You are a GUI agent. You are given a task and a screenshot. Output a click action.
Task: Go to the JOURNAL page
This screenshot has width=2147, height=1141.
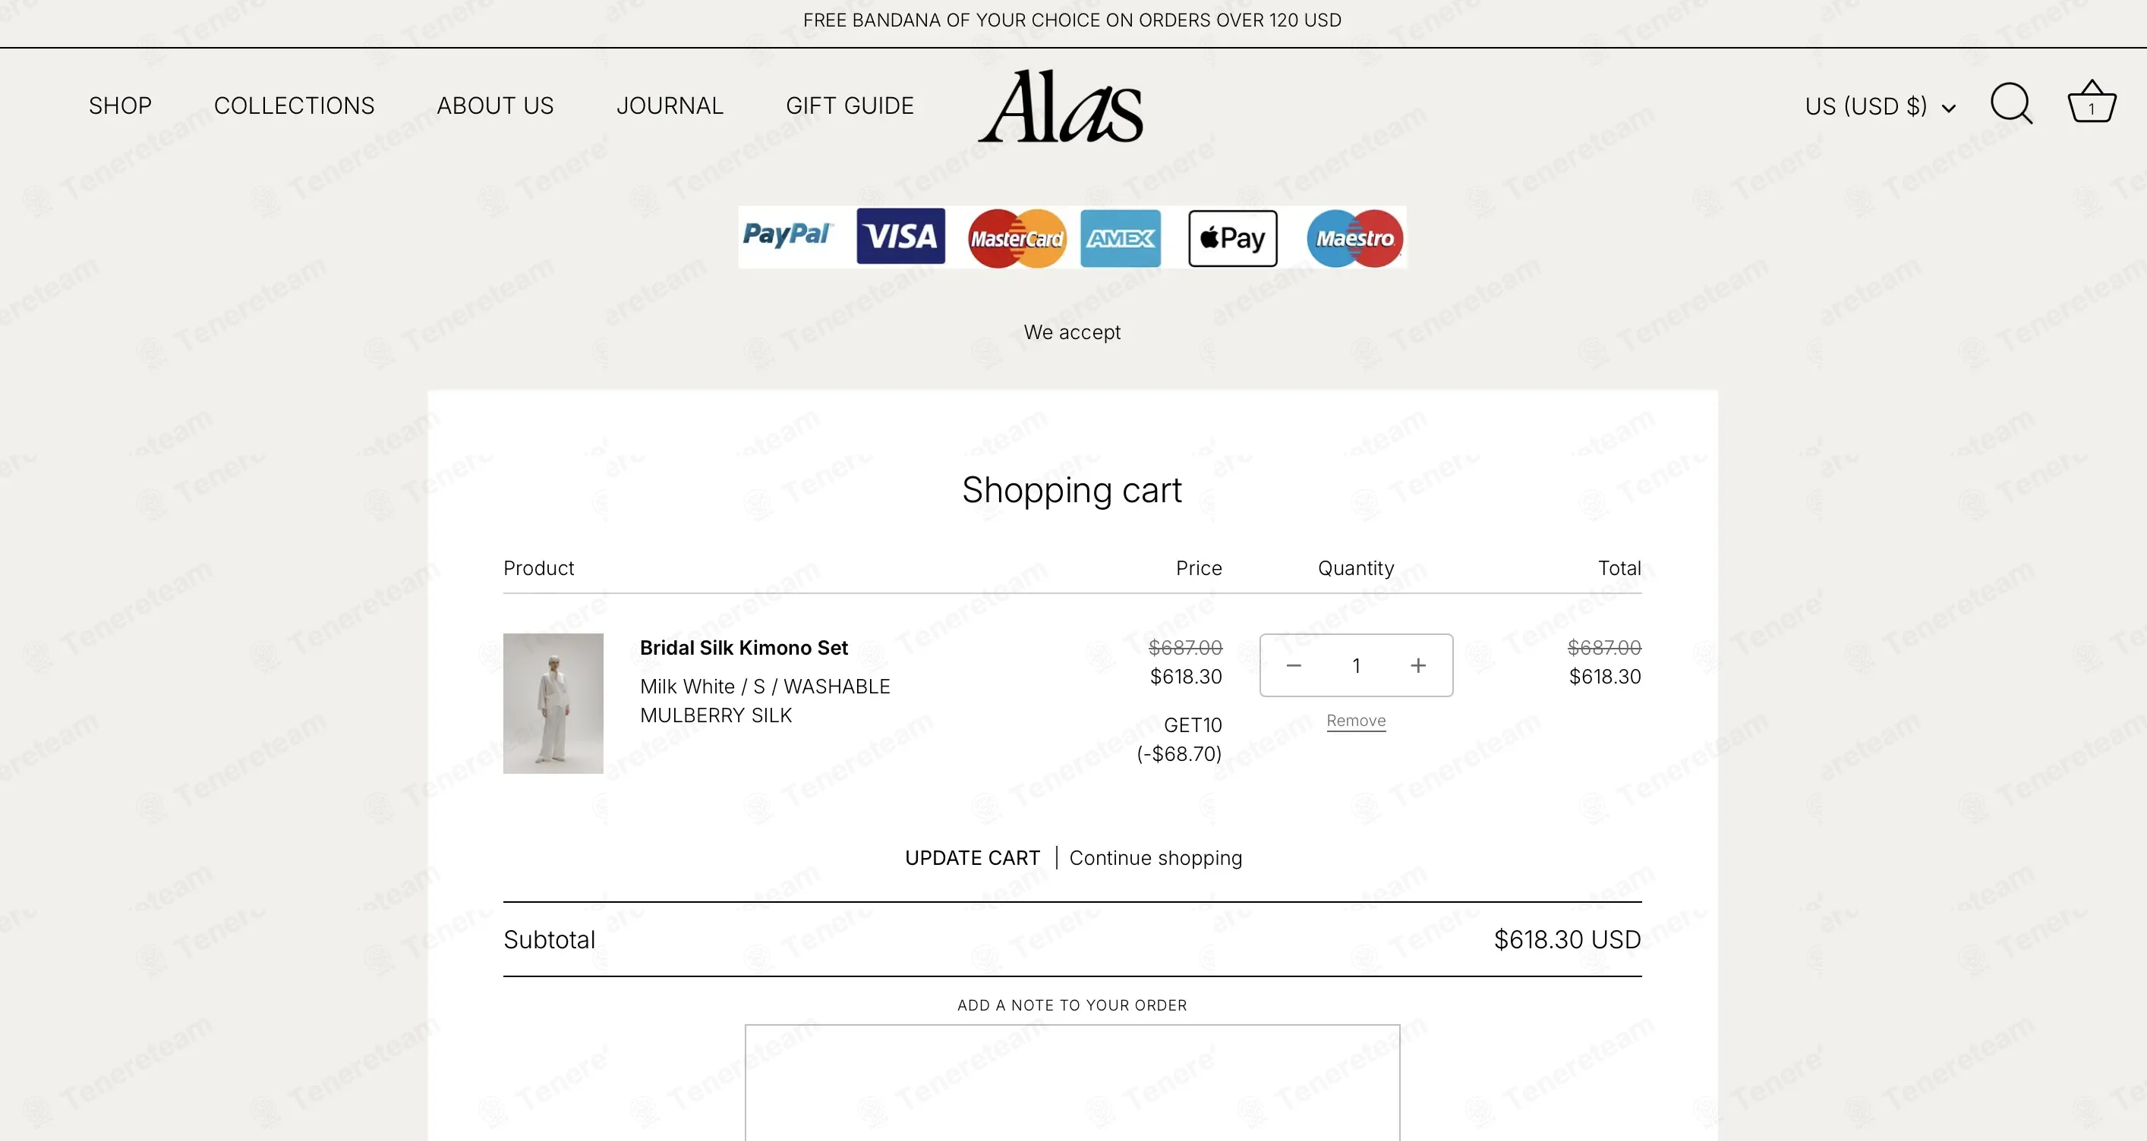[670, 105]
